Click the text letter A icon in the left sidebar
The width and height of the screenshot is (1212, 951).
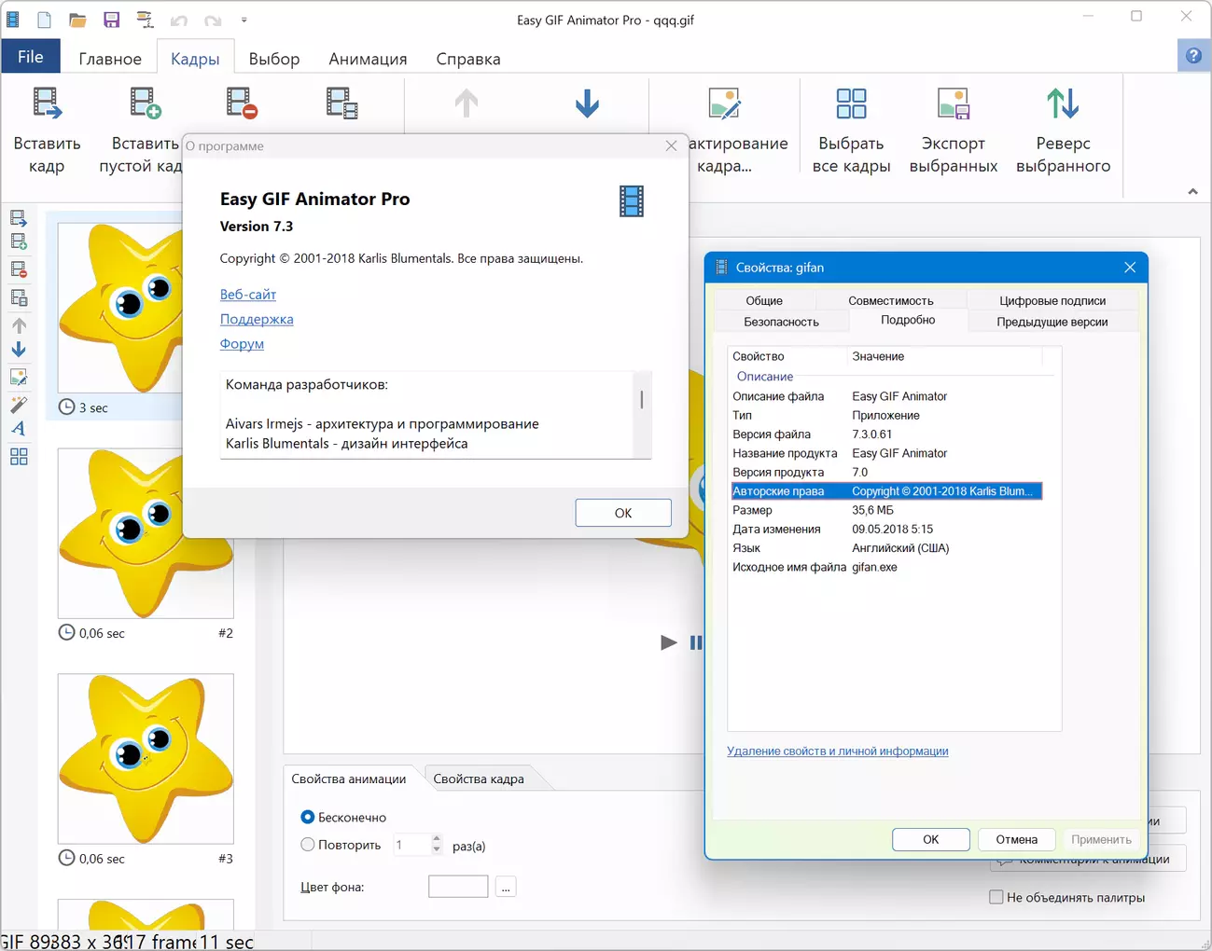(19, 429)
